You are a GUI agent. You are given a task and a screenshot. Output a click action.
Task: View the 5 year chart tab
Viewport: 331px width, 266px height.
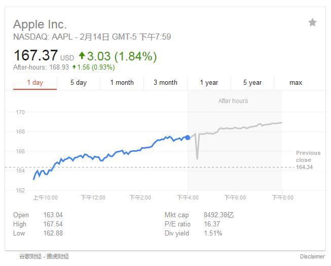pyautogui.click(x=252, y=83)
